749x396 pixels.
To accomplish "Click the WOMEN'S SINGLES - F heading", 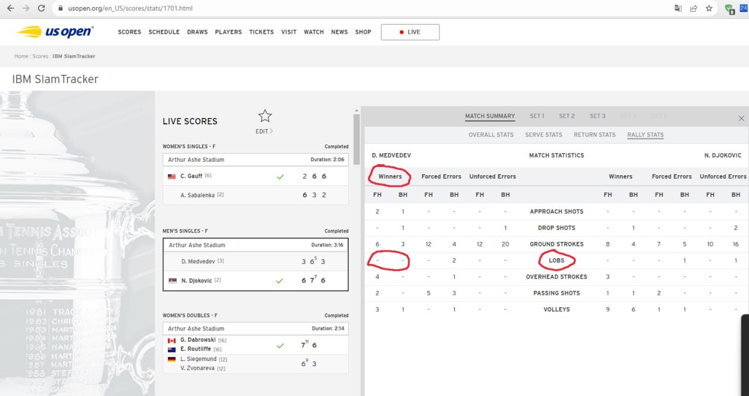I will tap(190, 147).
